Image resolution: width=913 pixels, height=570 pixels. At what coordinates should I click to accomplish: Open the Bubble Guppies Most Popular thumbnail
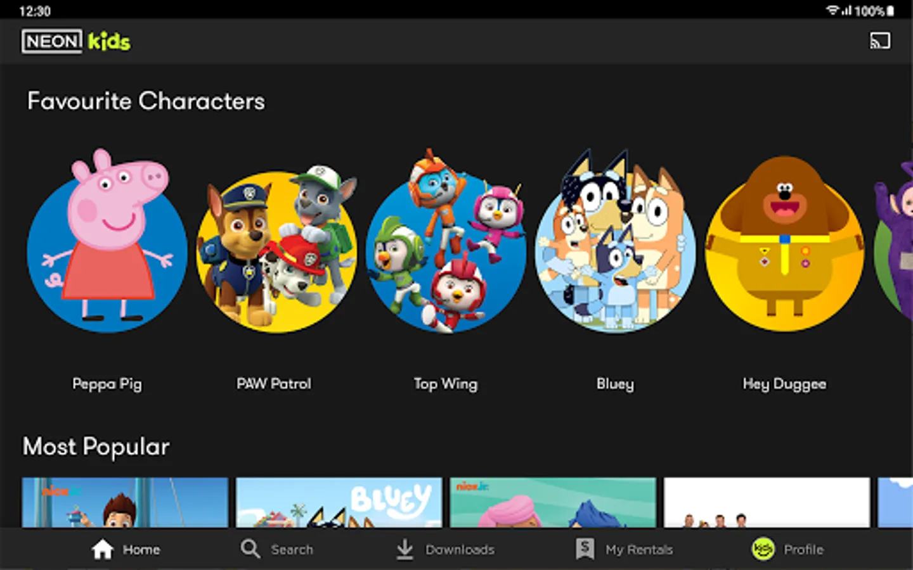click(x=553, y=502)
